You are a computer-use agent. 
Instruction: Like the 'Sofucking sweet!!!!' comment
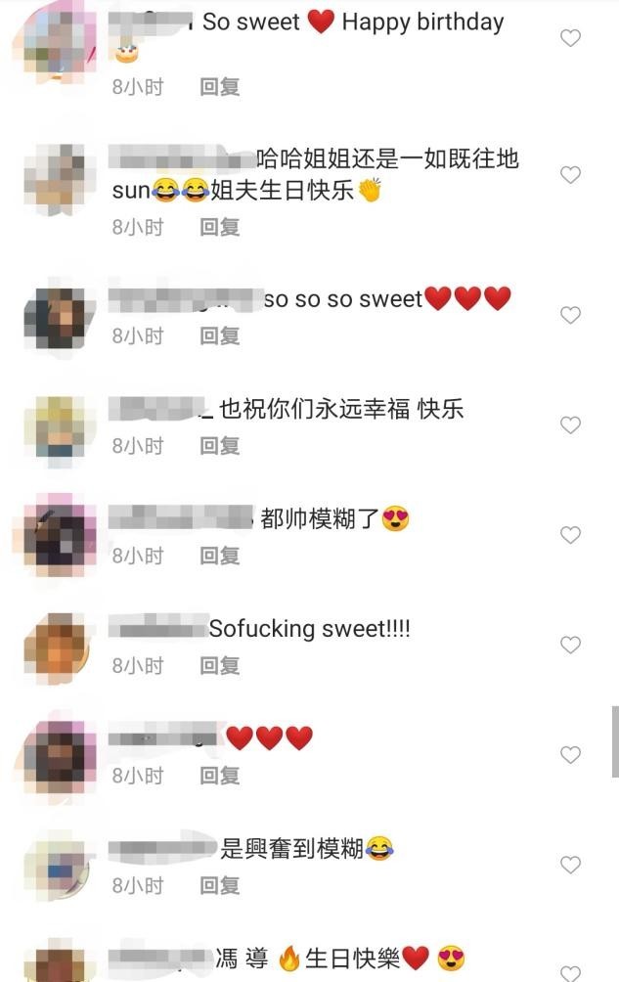pyautogui.click(x=570, y=646)
